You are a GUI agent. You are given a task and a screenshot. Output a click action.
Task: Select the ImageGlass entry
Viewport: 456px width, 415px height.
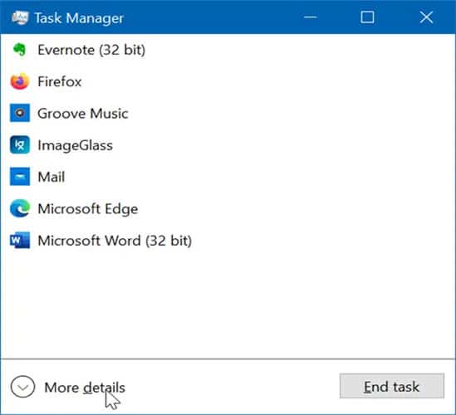click(75, 145)
